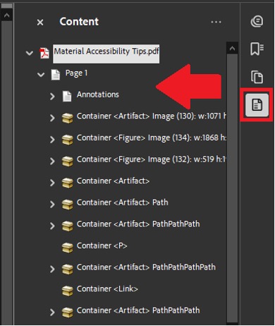Click container icon of Artifact Image (130)
275x326 pixels.
click(68, 118)
